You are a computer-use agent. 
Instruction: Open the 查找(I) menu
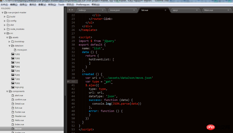pyautogui.click(x=33, y=5)
